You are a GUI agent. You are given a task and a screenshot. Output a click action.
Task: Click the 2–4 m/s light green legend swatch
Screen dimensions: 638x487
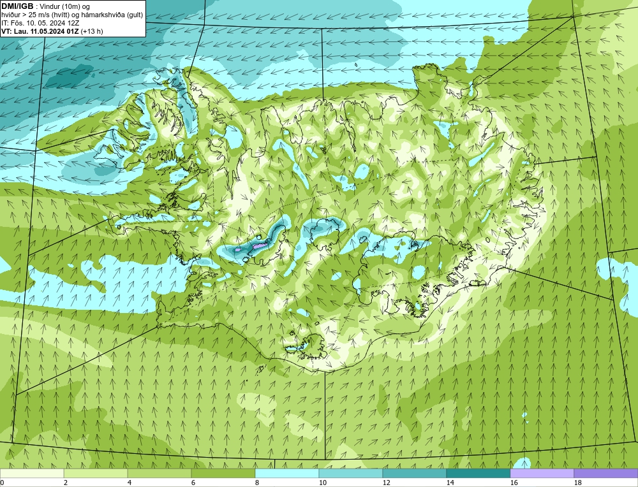[x=96, y=473]
